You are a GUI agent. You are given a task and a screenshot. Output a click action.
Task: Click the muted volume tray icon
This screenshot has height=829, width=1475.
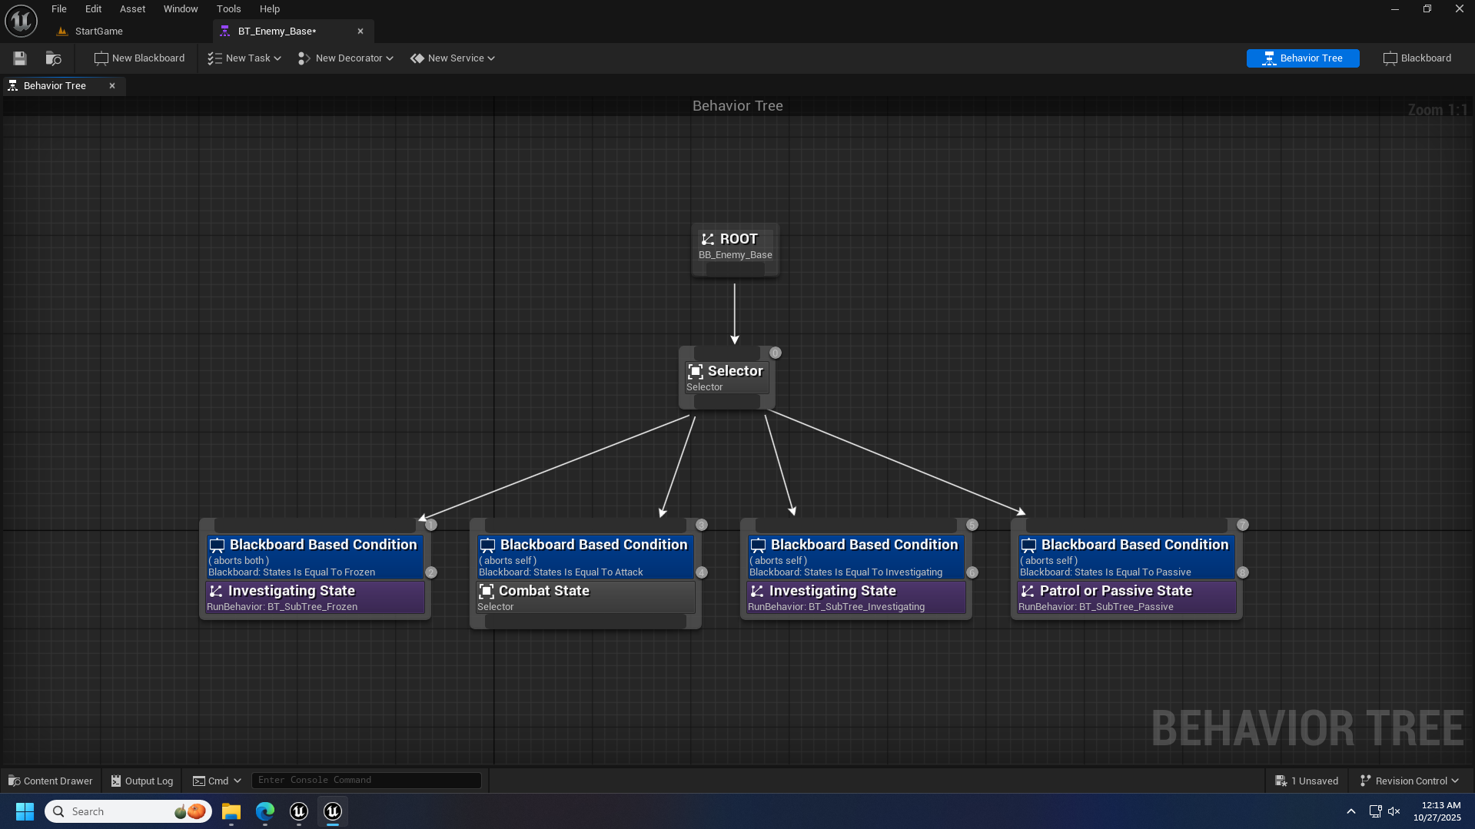point(1394,811)
